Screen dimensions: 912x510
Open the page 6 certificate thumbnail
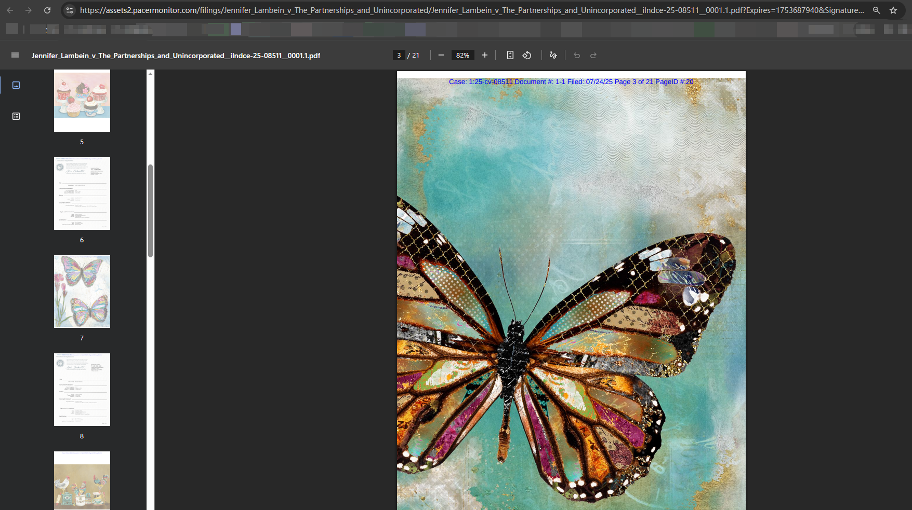82,194
